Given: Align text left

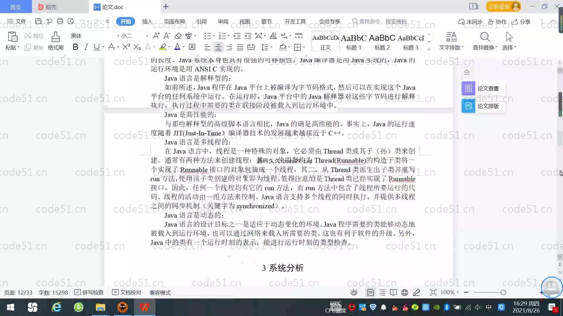Looking at the screenshot, I should [x=207, y=47].
